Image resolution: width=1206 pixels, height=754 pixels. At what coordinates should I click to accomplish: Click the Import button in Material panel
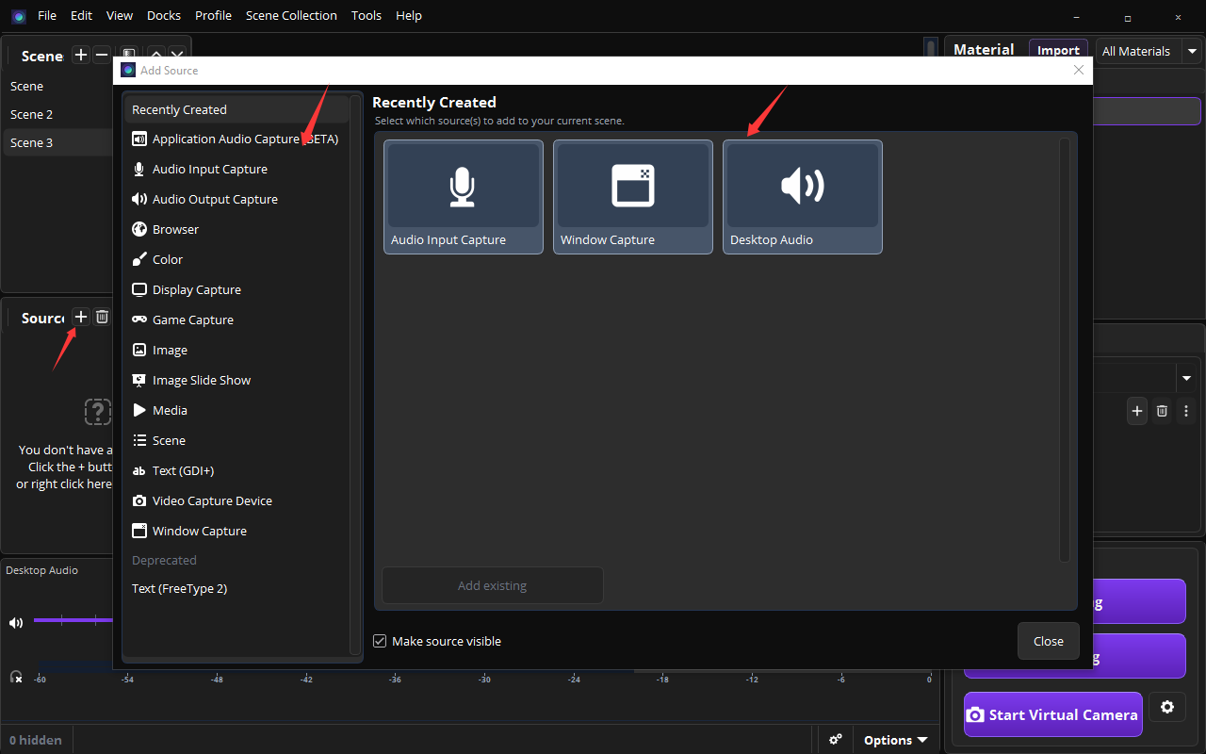[1058, 51]
